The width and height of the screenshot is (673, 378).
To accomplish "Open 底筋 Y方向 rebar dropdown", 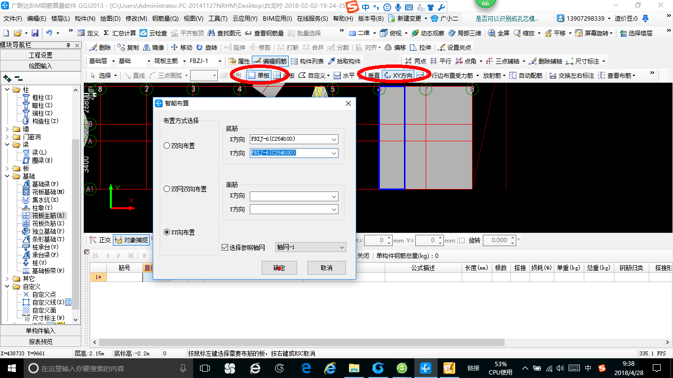I will [334, 153].
